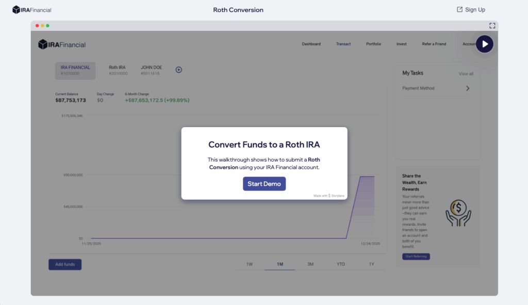The image size is (528, 305).
Task: Open the Portfolio menu item
Action: 373,44
